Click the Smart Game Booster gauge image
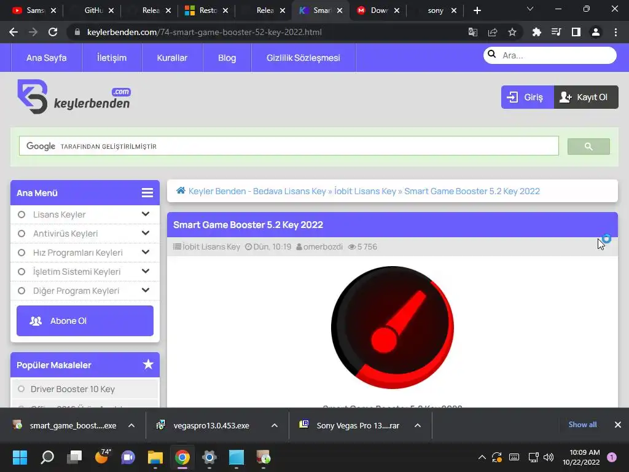 [x=393, y=327]
